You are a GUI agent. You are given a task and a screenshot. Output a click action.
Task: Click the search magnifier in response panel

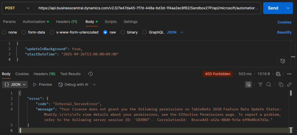(x=269, y=84)
